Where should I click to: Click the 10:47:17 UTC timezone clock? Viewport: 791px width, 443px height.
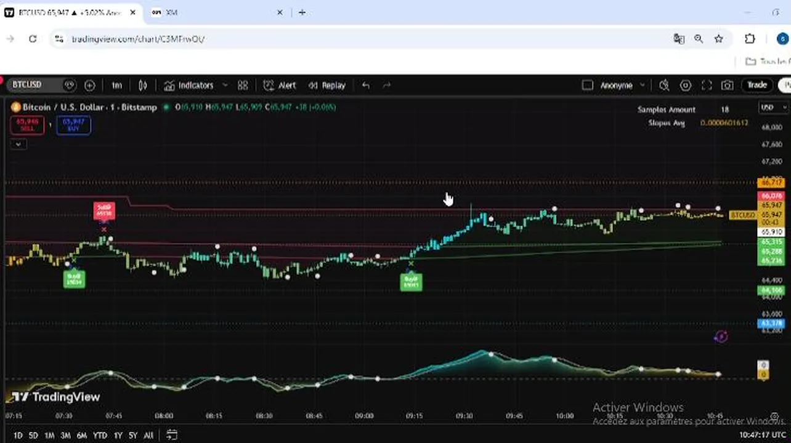click(x=763, y=435)
